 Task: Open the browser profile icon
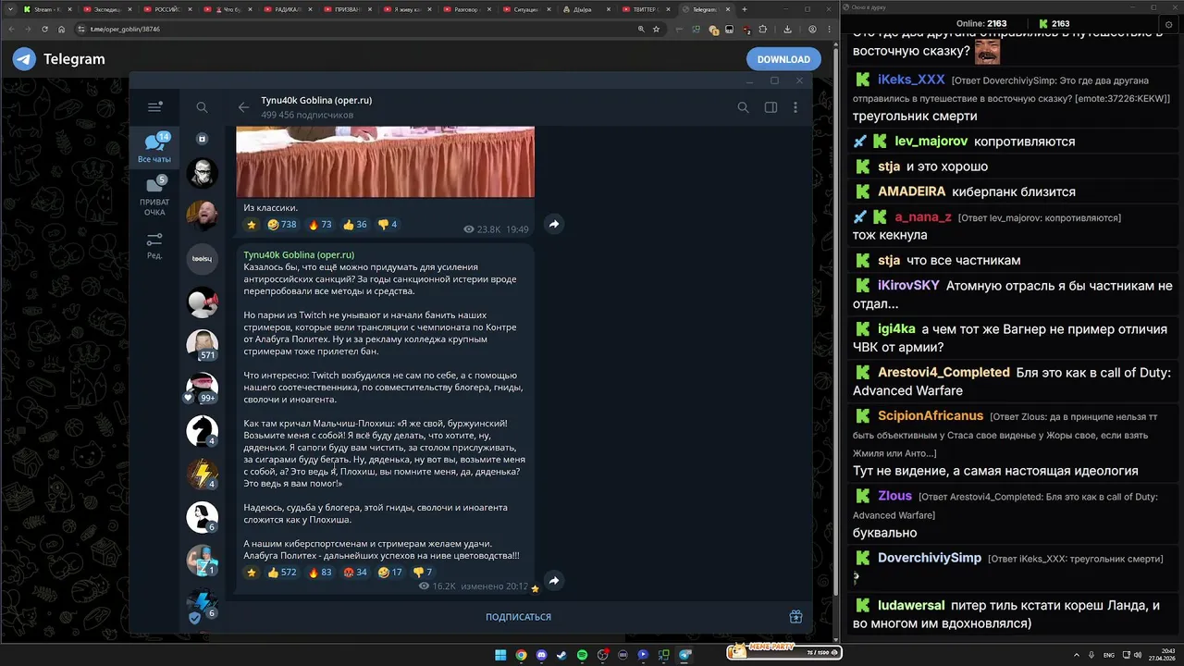tap(812, 29)
